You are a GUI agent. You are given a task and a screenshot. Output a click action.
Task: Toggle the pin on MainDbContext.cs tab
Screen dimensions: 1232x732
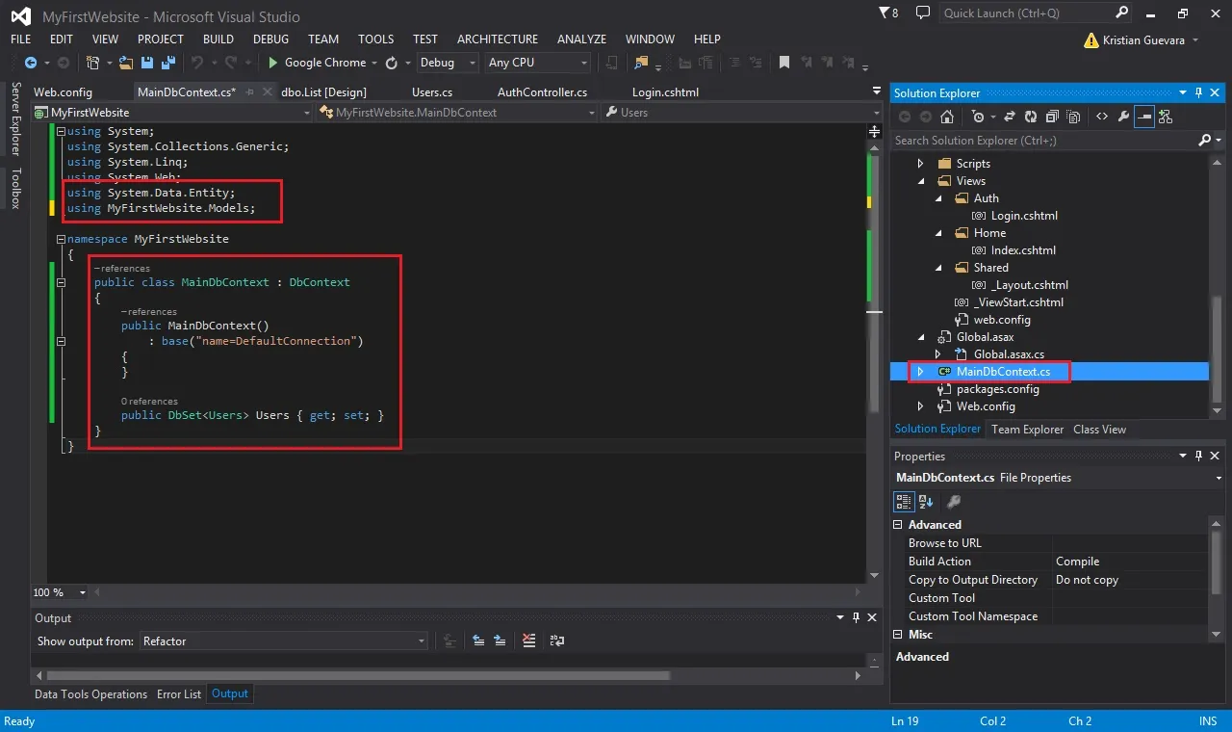pyautogui.click(x=250, y=92)
